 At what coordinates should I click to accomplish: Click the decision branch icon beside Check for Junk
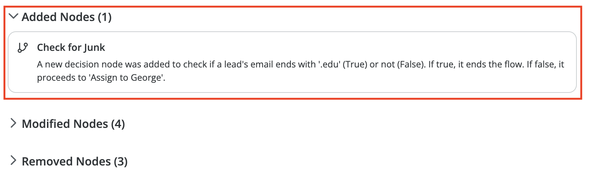[x=23, y=48]
